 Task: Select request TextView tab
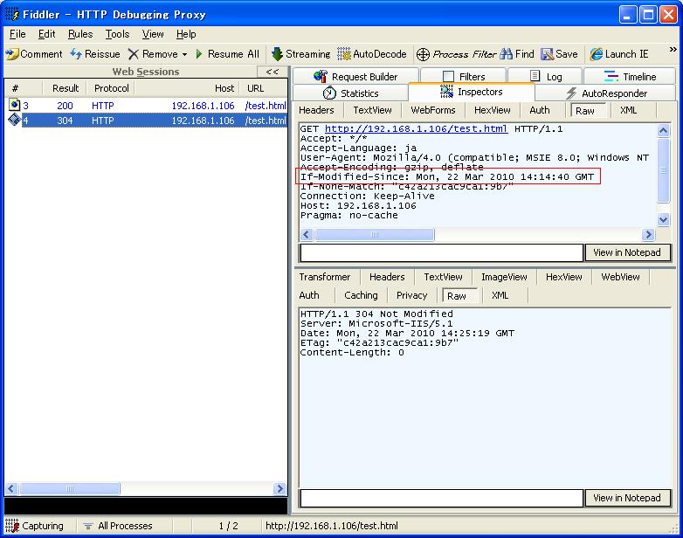[x=372, y=110]
